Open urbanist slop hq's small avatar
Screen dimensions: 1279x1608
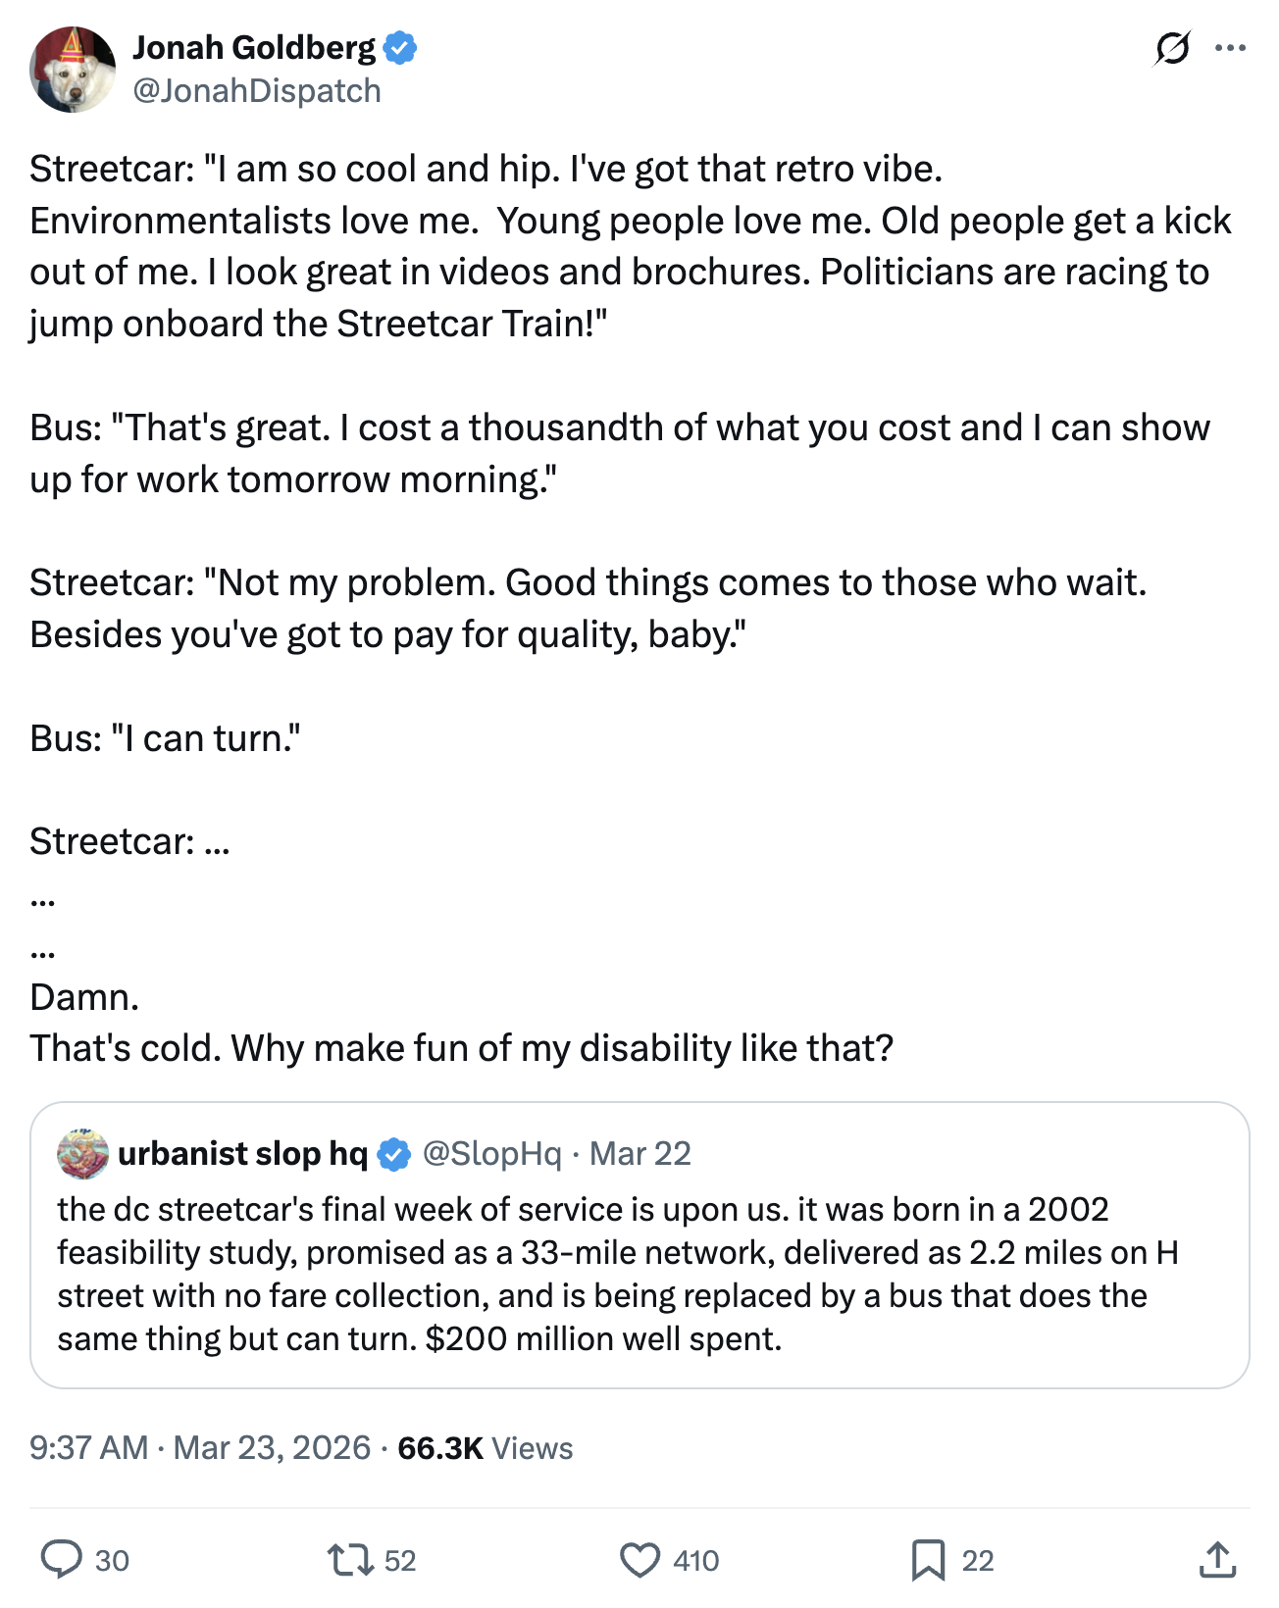(x=83, y=1153)
